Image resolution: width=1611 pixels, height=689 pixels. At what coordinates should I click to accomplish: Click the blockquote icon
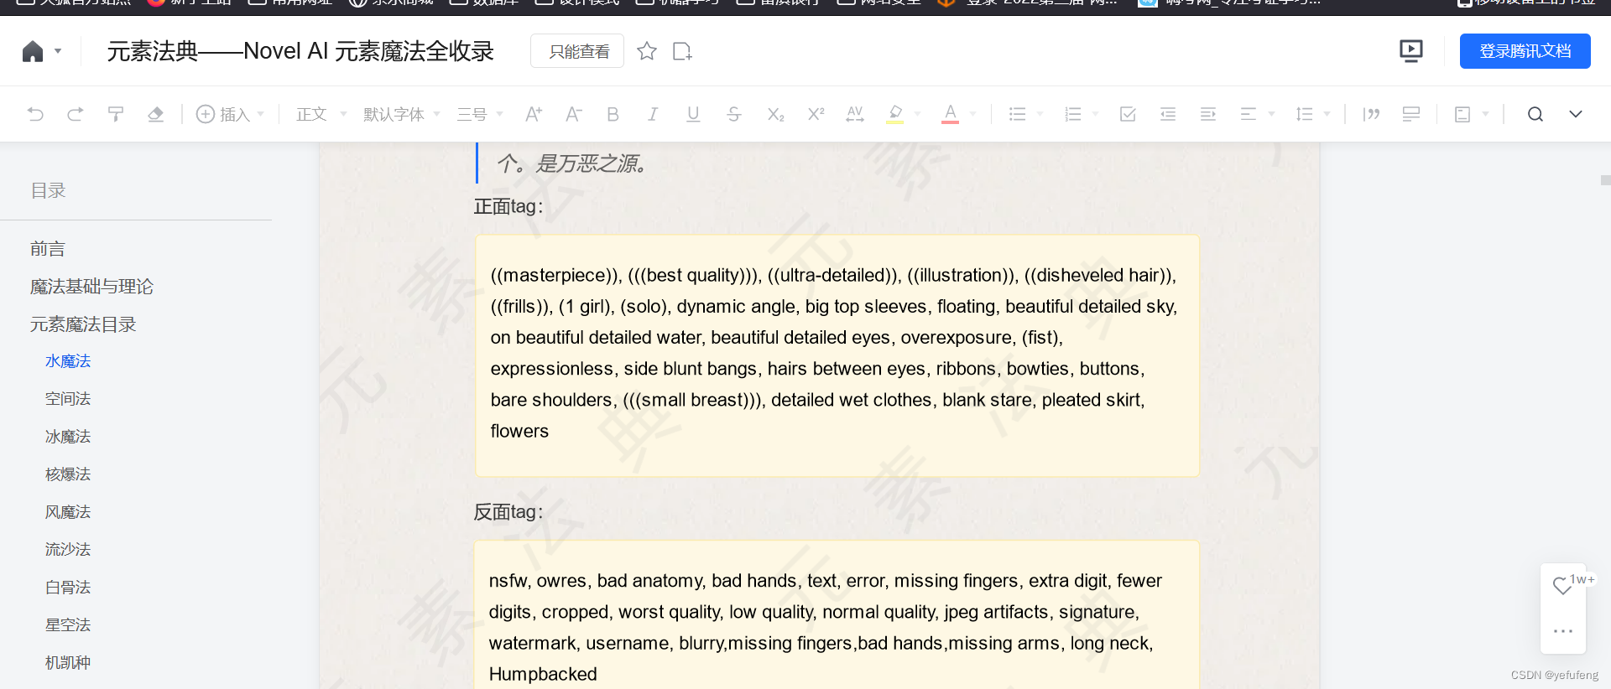[1371, 114]
